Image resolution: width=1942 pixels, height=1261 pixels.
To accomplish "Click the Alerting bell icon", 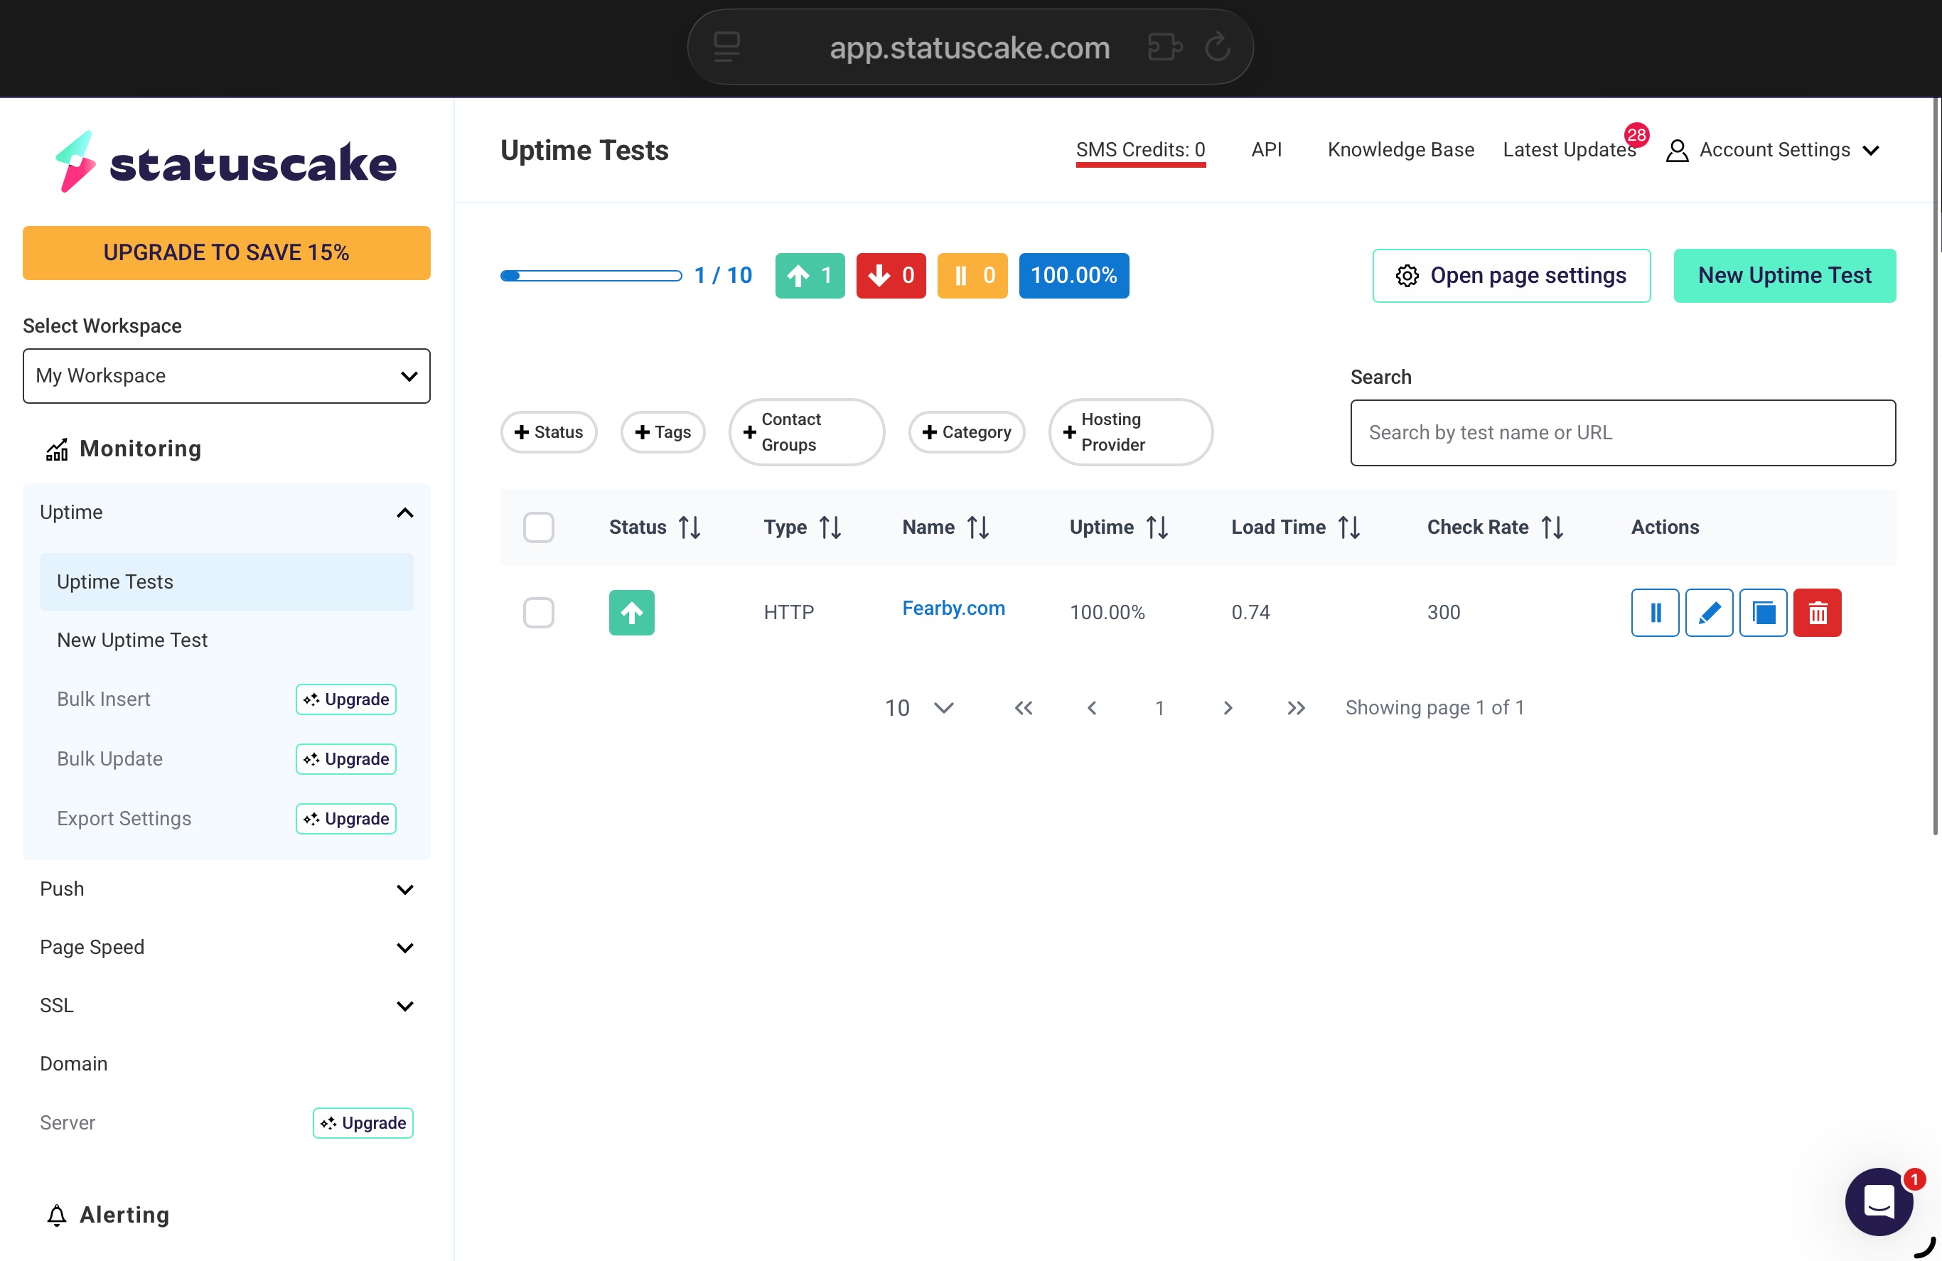I will [x=56, y=1216].
